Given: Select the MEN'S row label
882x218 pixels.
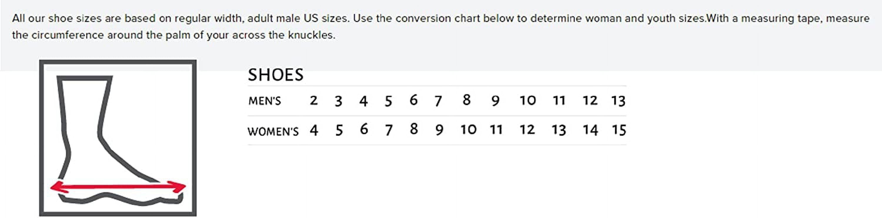Looking at the screenshot, I should pyautogui.click(x=265, y=101).
